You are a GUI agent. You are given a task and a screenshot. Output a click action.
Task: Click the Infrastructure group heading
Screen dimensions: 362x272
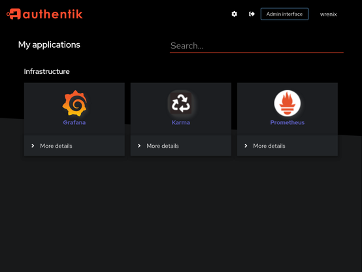(x=46, y=71)
